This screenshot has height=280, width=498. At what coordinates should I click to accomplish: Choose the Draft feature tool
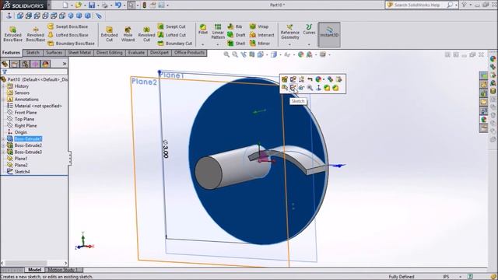[237, 35]
